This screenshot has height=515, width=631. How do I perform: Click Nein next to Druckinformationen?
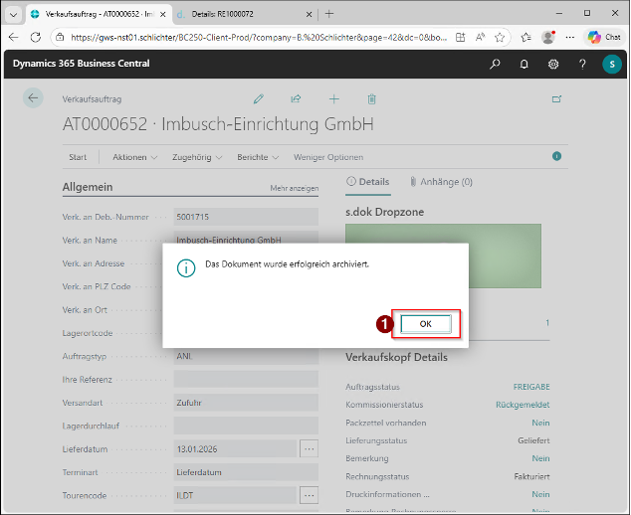click(x=540, y=494)
